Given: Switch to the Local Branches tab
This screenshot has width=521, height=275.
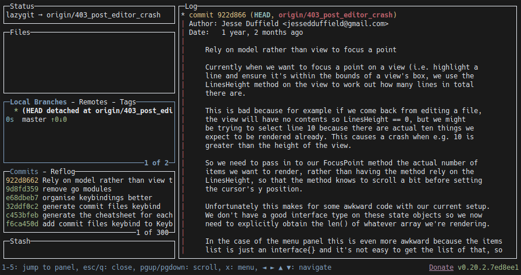Looking at the screenshot, I should tap(38, 102).
